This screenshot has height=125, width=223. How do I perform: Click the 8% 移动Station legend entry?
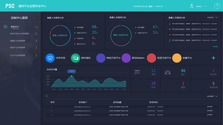point(85,44)
